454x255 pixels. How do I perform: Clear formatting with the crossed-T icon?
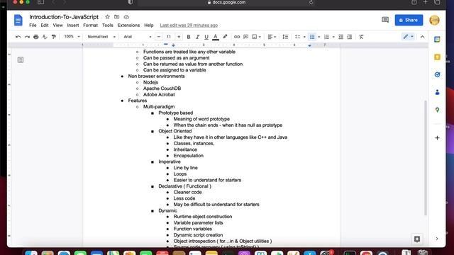pyautogui.click(x=361, y=37)
